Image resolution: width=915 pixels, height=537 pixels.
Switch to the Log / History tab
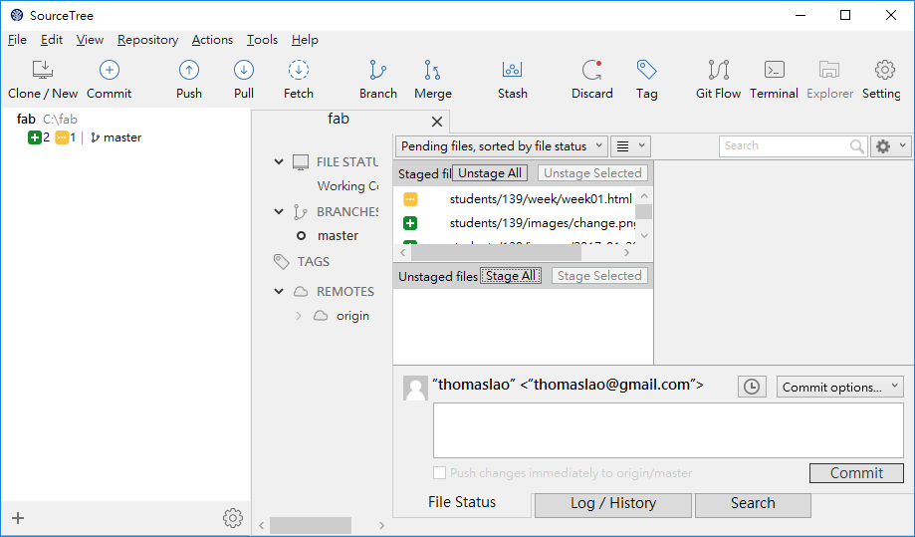[x=613, y=504]
